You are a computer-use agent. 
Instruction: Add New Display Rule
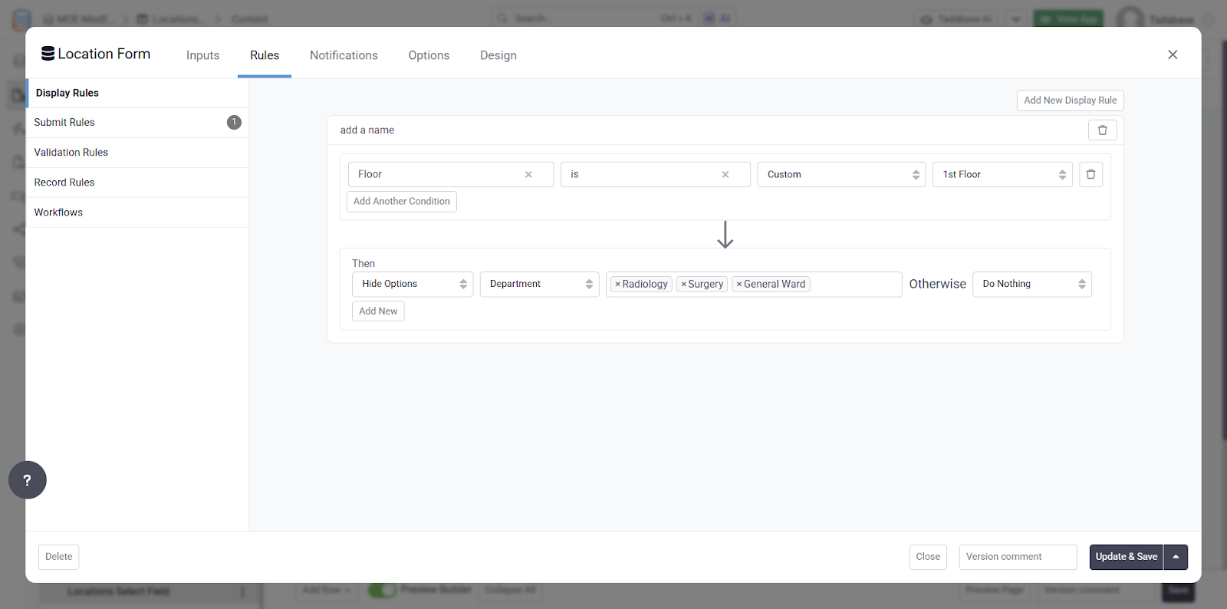click(1070, 100)
